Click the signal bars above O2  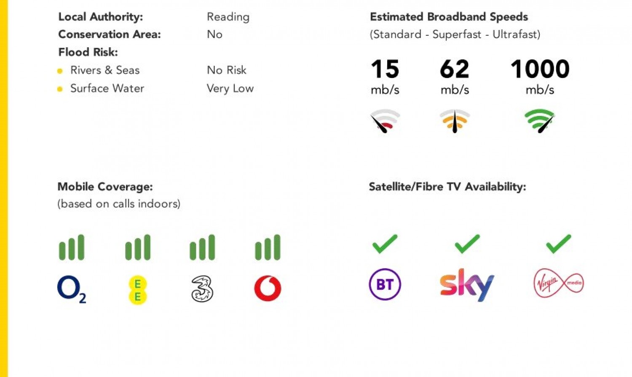point(72,247)
